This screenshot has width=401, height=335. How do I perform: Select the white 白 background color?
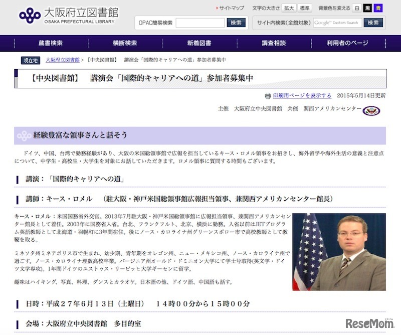point(356,8)
